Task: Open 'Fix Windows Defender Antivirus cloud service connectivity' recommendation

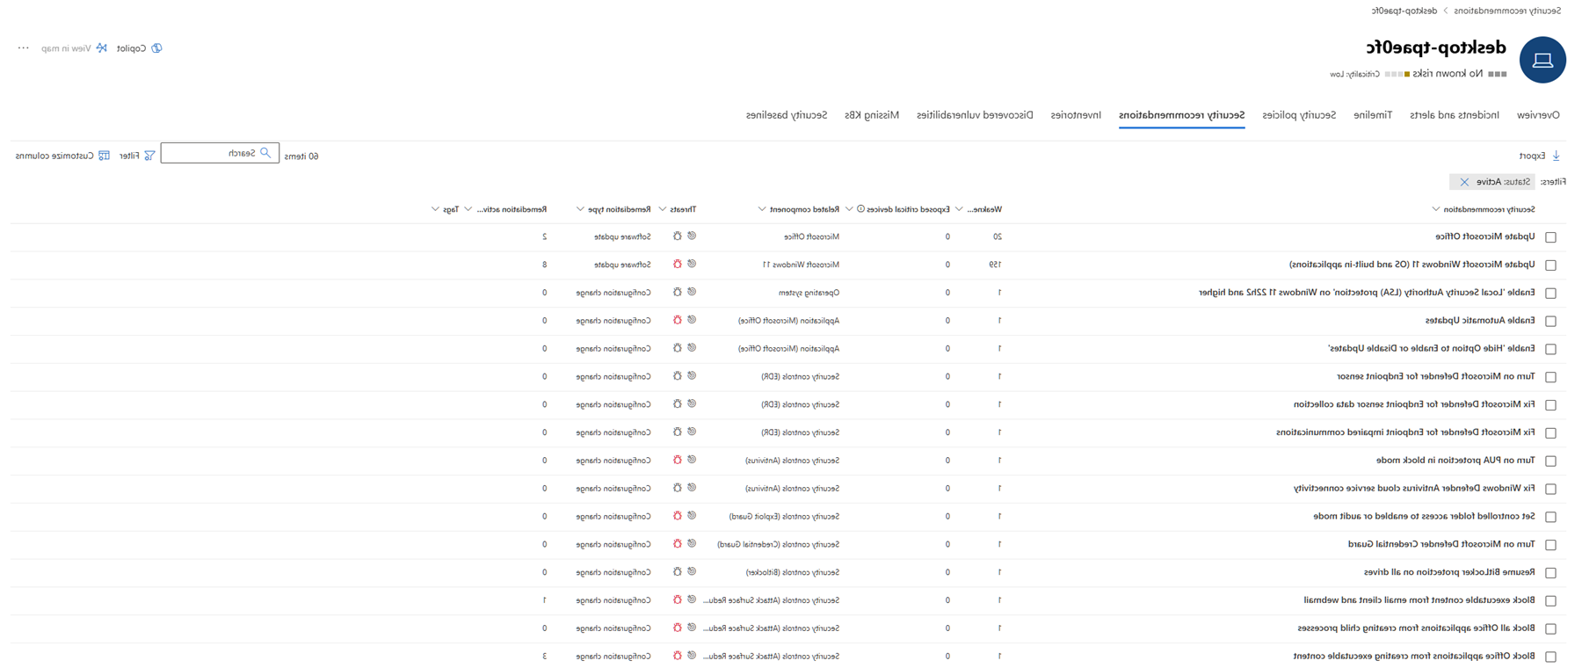Action: click(1414, 489)
